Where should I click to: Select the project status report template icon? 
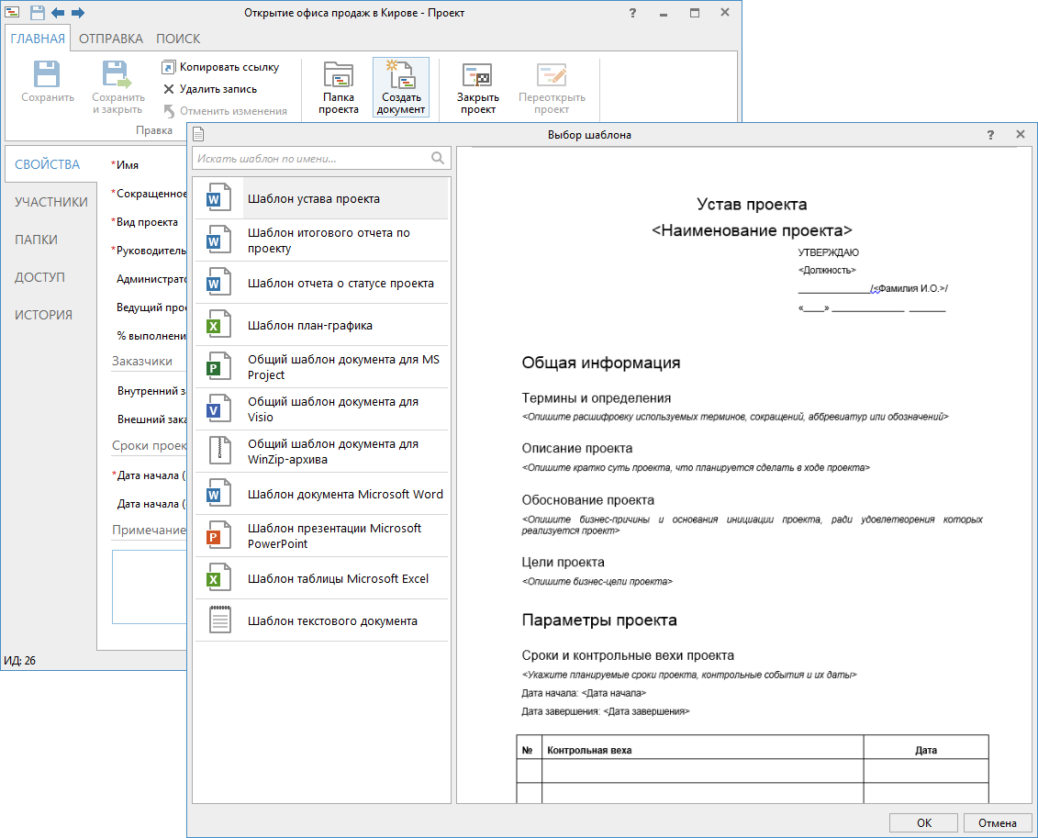pos(219,283)
